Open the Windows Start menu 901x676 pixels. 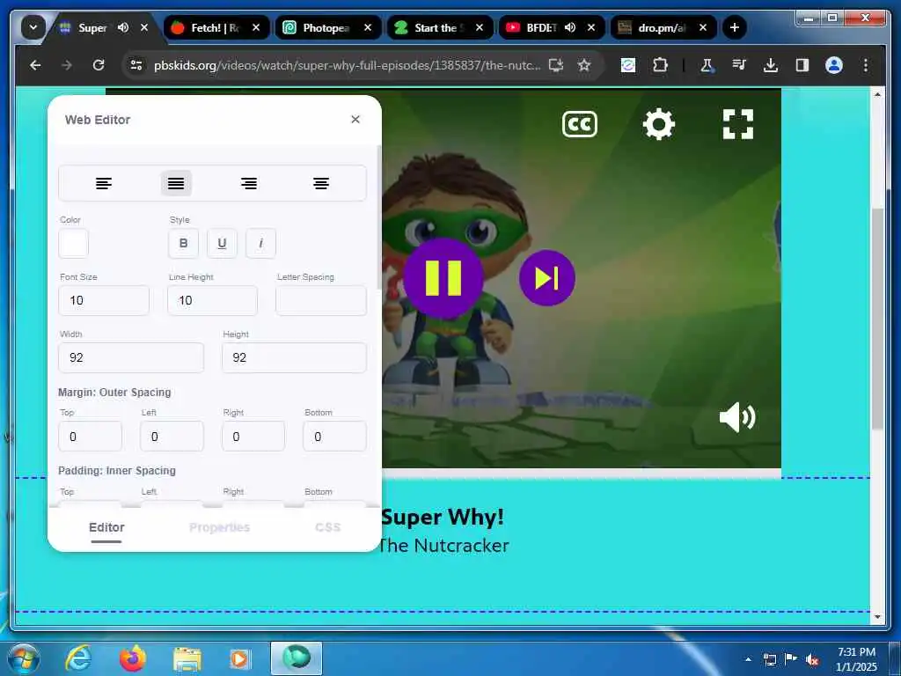tap(24, 658)
